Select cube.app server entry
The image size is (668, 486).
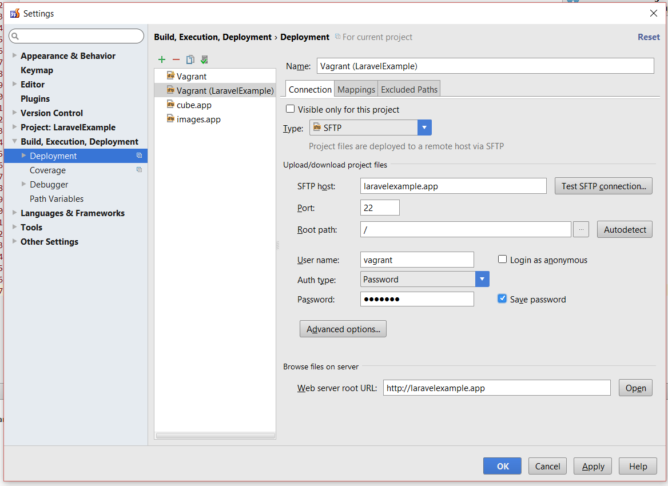click(215, 105)
